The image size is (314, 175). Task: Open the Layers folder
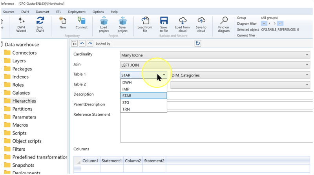coord(19,61)
